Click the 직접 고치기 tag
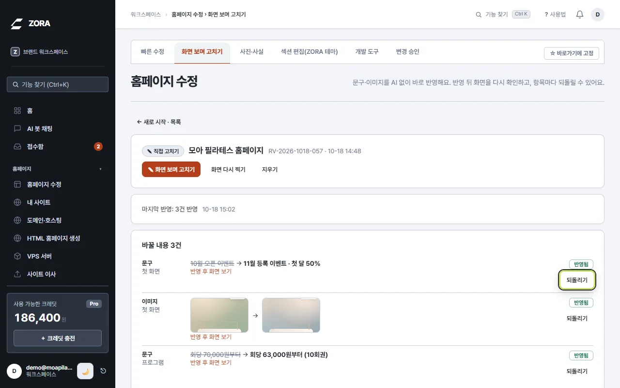The height and width of the screenshot is (388, 620). point(163,151)
